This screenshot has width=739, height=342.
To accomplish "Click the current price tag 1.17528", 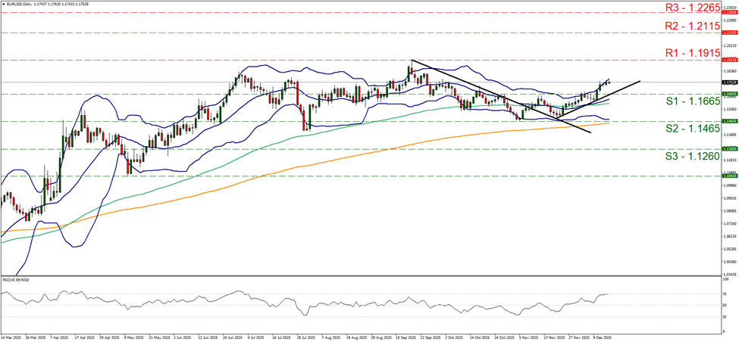I will point(728,82).
